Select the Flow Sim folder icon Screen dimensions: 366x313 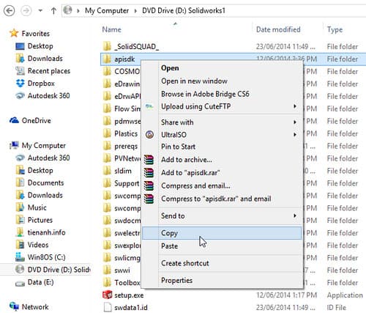pos(107,108)
